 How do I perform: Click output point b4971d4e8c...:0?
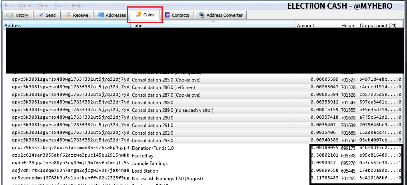pos(380,80)
